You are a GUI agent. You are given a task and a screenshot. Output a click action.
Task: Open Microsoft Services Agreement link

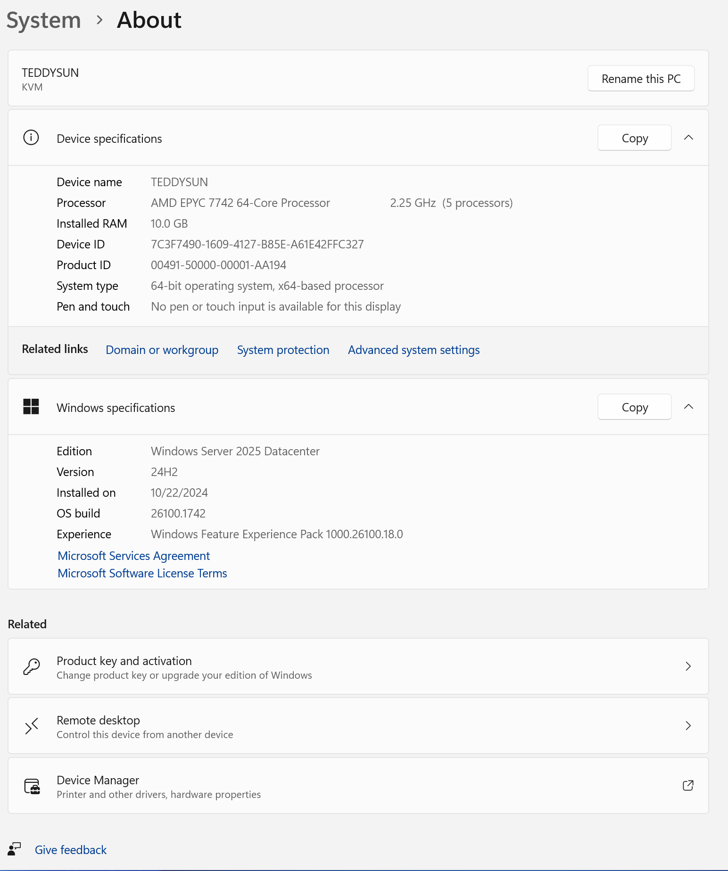134,556
